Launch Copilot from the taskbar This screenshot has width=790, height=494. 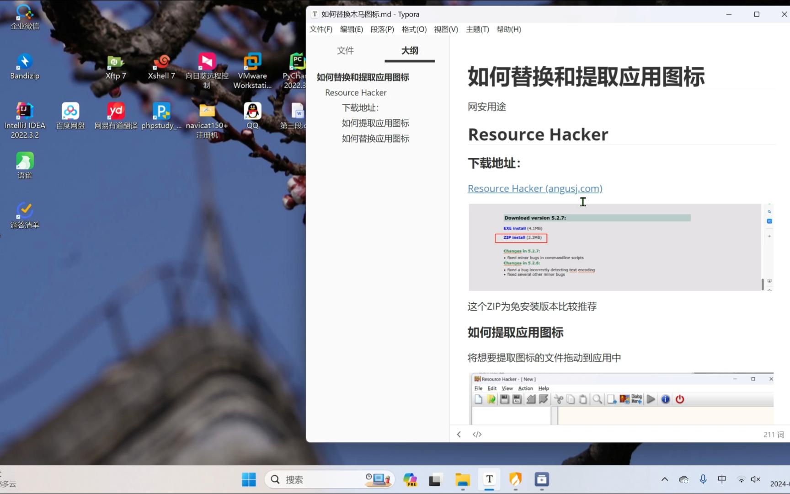pyautogui.click(x=410, y=479)
